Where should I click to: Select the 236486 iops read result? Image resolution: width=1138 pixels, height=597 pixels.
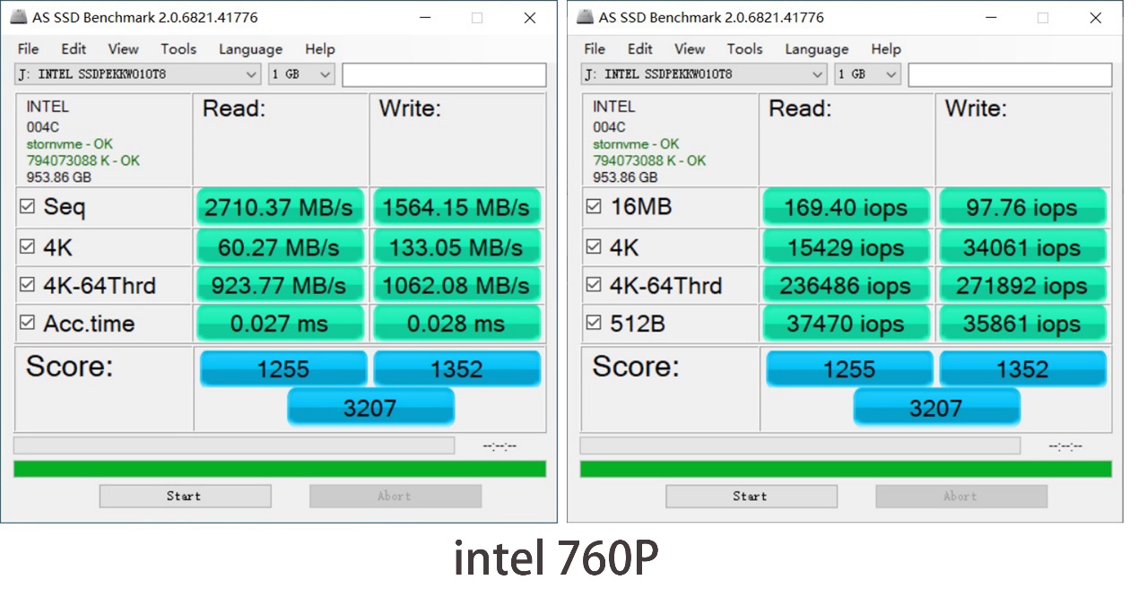pyautogui.click(x=846, y=285)
